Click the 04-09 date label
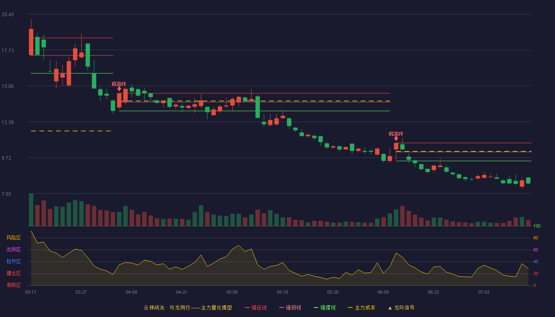This screenshot has height=317, width=555. click(131, 292)
